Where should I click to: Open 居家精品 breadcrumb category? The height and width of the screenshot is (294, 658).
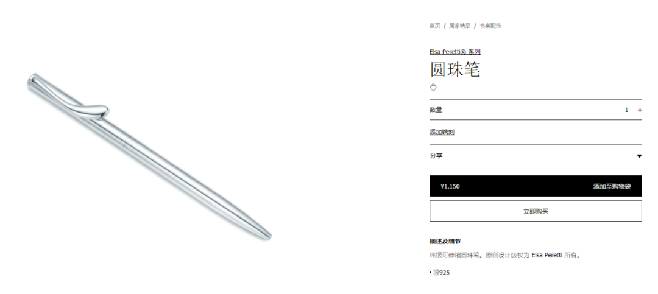(459, 26)
